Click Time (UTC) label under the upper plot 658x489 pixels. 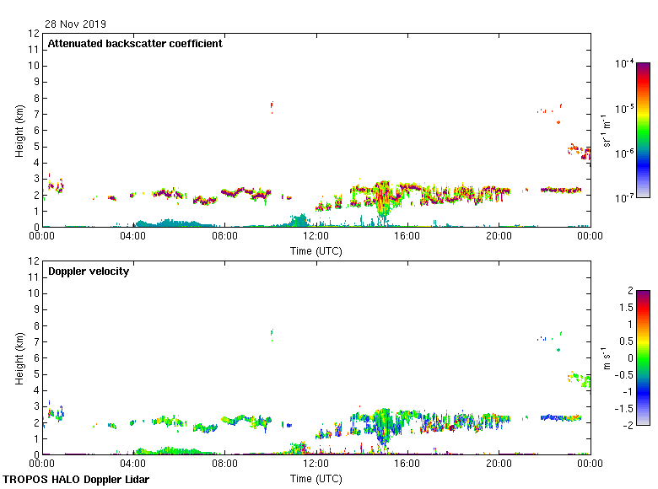coord(316,250)
